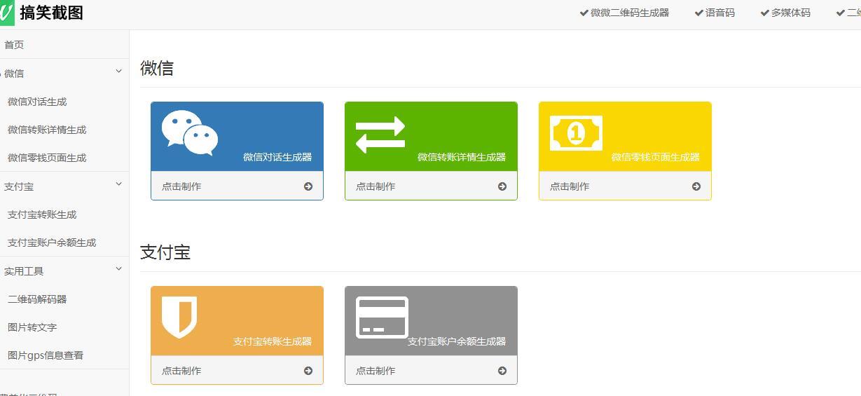Open 二维码解码器 in sidebar
The image size is (861, 396).
[x=37, y=299]
